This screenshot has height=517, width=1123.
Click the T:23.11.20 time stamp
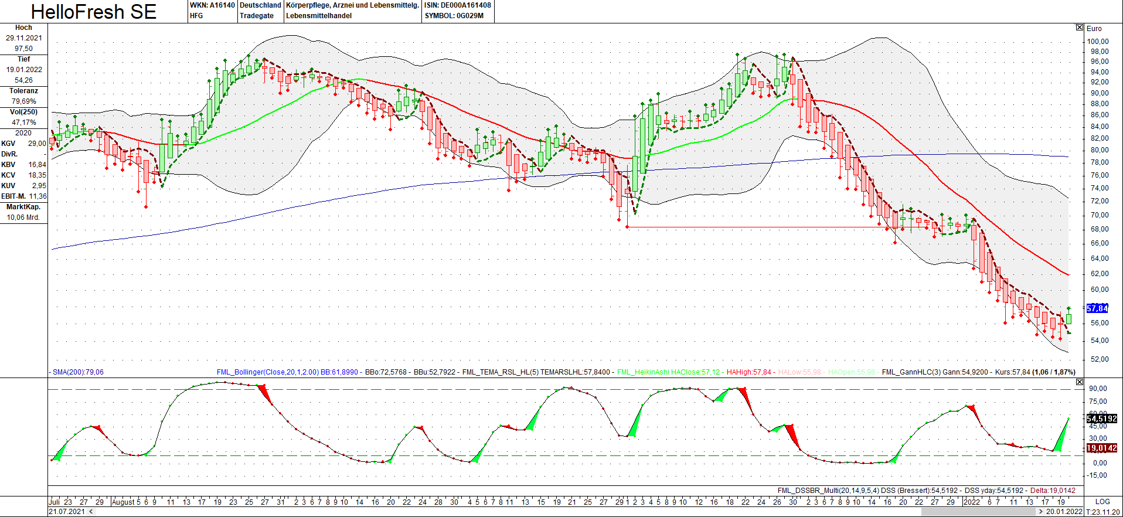[x=1103, y=512]
